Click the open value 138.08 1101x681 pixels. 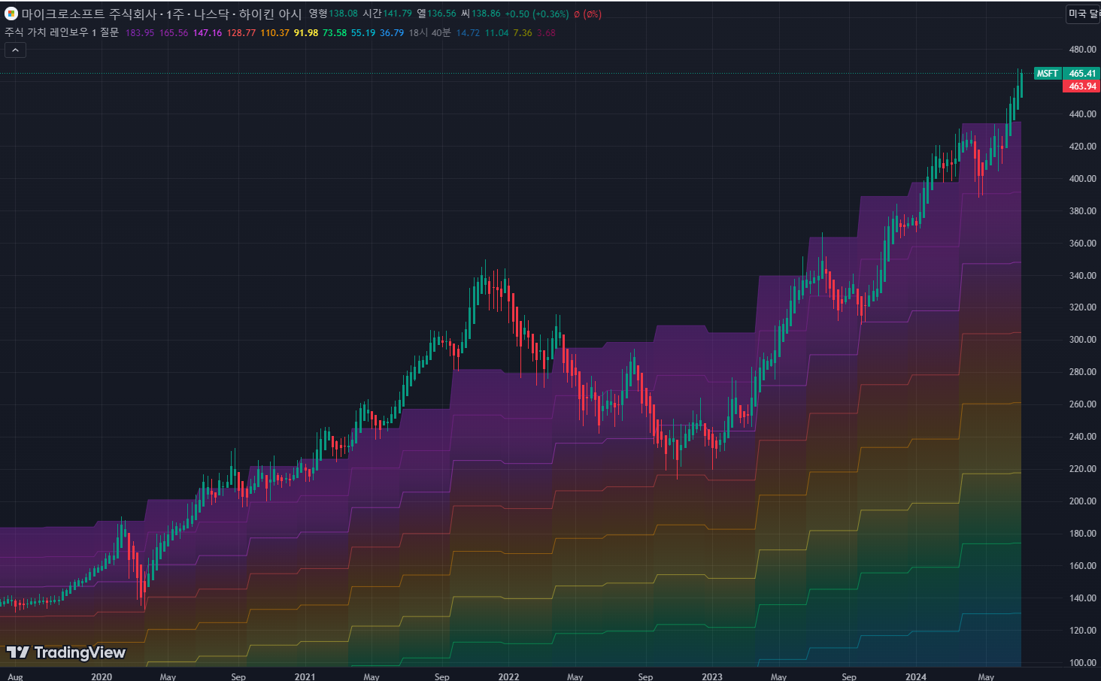[343, 14]
